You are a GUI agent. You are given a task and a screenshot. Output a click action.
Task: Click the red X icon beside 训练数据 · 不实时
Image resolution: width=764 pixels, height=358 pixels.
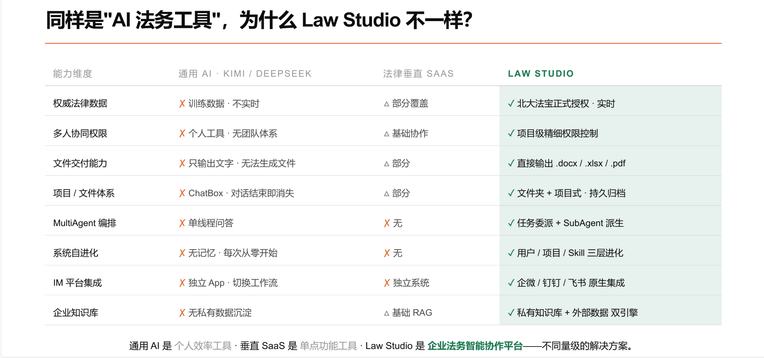click(x=182, y=104)
